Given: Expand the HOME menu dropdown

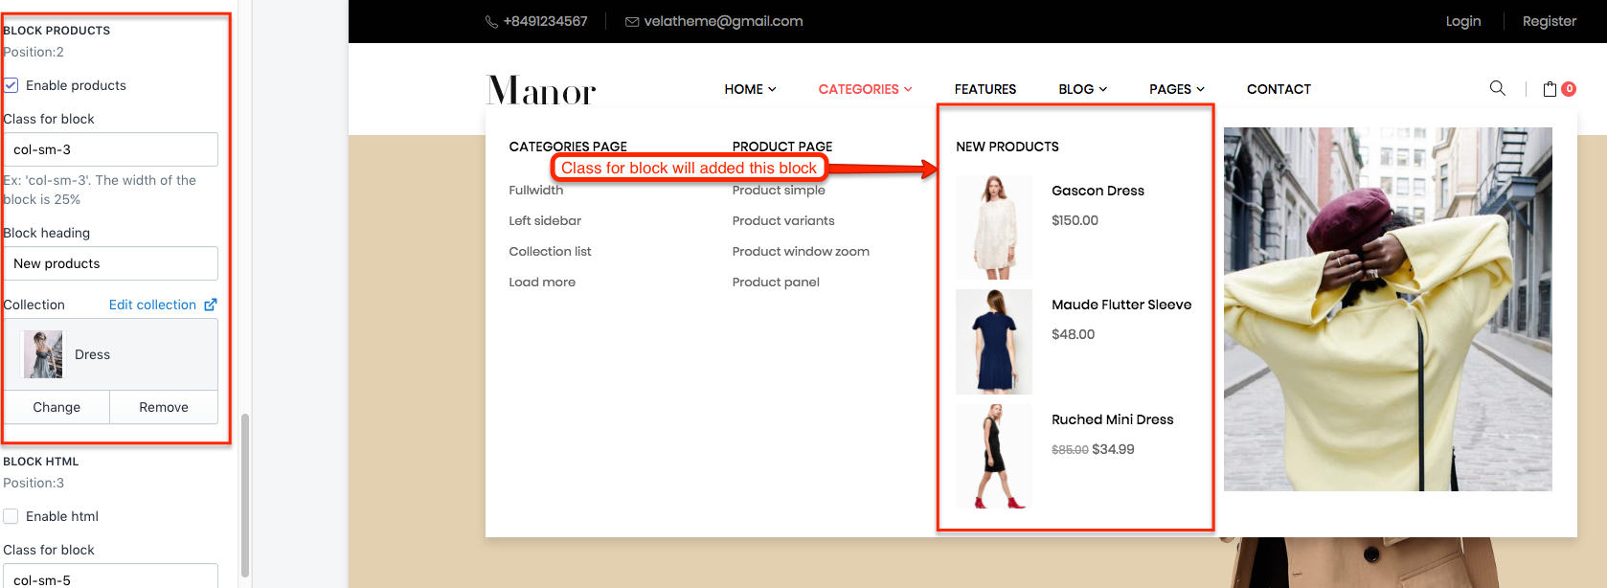Looking at the screenshot, I should (750, 89).
